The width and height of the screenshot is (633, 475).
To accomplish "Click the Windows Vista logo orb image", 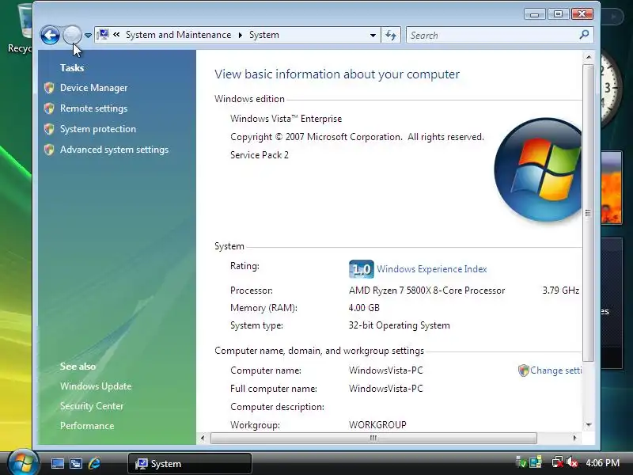I will coord(538,170).
